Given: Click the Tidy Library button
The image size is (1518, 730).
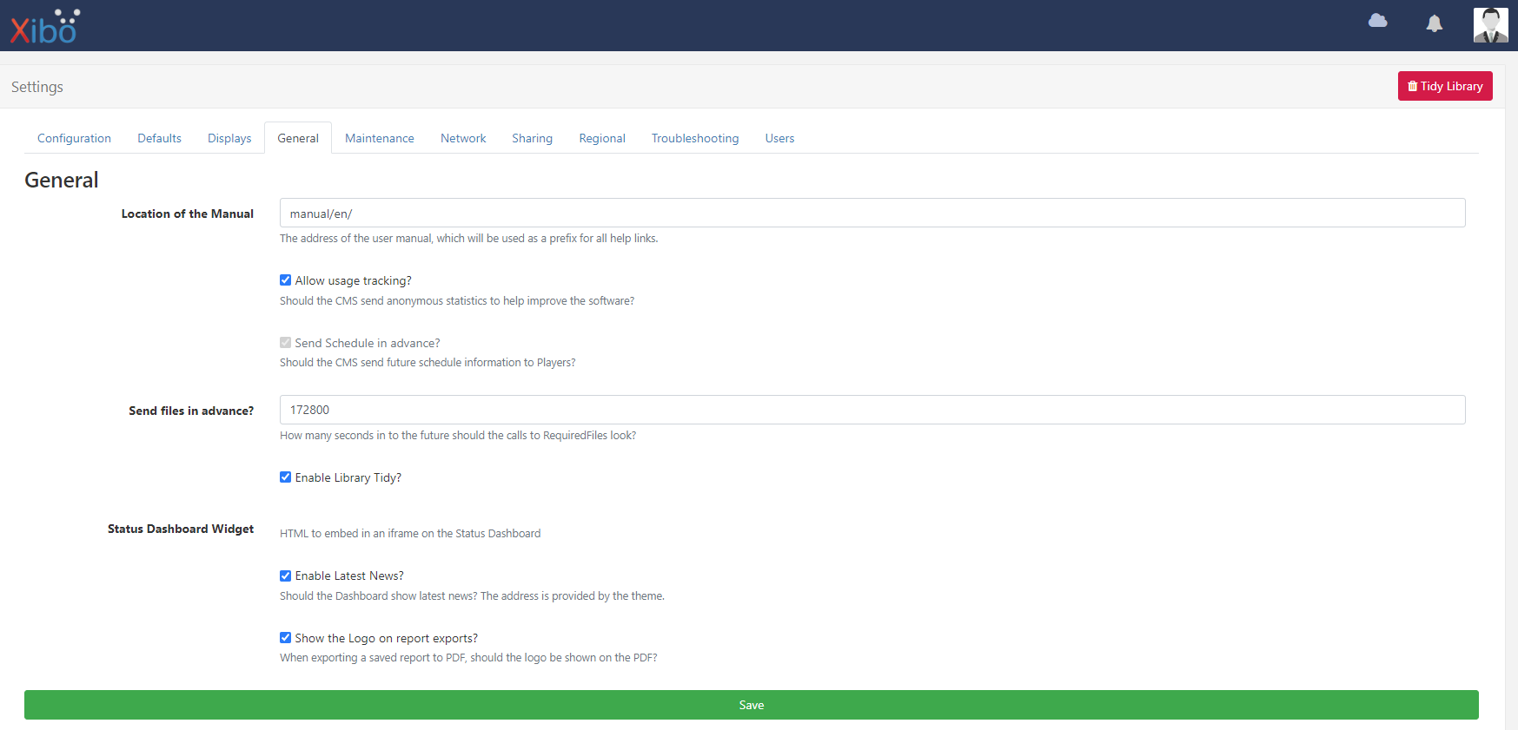Looking at the screenshot, I should pyautogui.click(x=1444, y=86).
